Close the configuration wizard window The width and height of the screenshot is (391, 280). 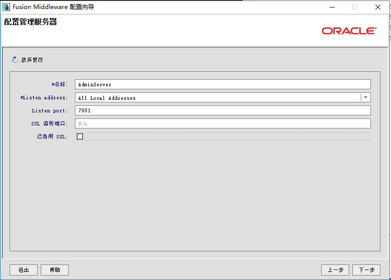click(x=378, y=7)
